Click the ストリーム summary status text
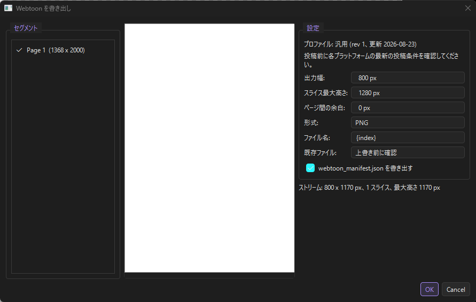Viewport: 476px width, 302px height. pos(369,188)
